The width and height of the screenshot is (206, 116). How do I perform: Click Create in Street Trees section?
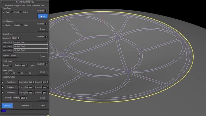(x=42, y=56)
